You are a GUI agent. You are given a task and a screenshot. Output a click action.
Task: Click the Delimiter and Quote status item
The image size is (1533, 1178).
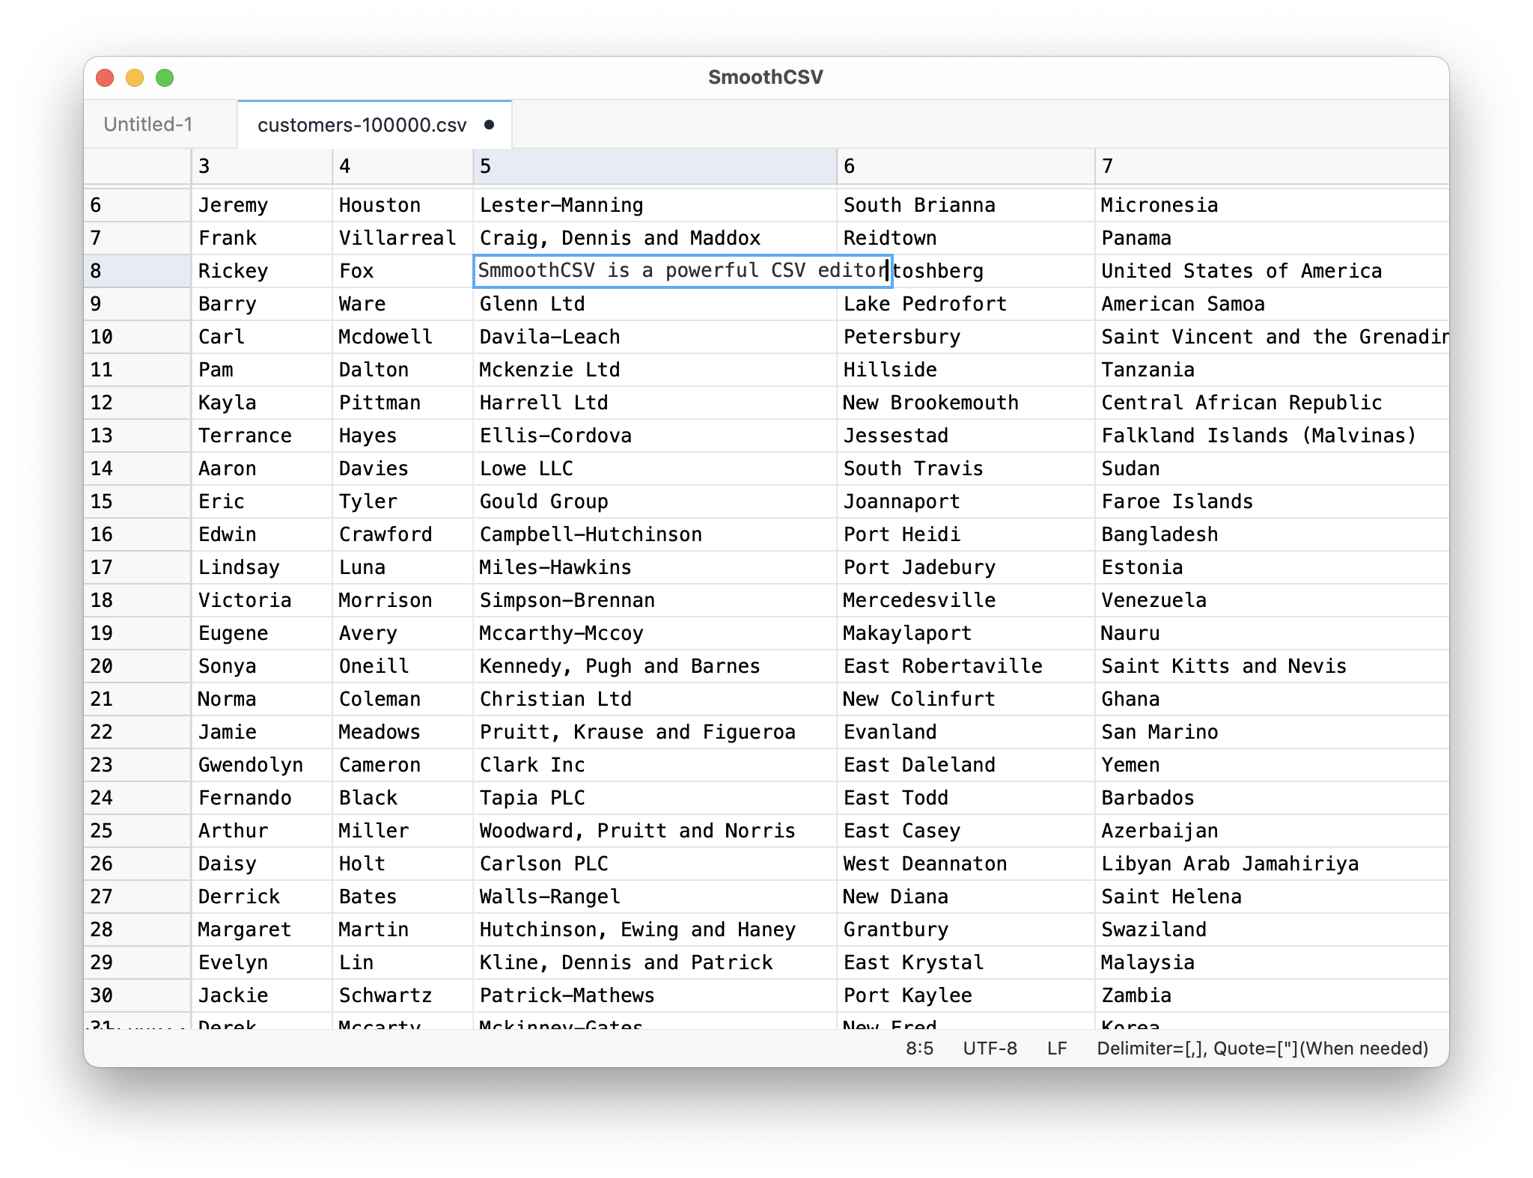coord(1263,1049)
